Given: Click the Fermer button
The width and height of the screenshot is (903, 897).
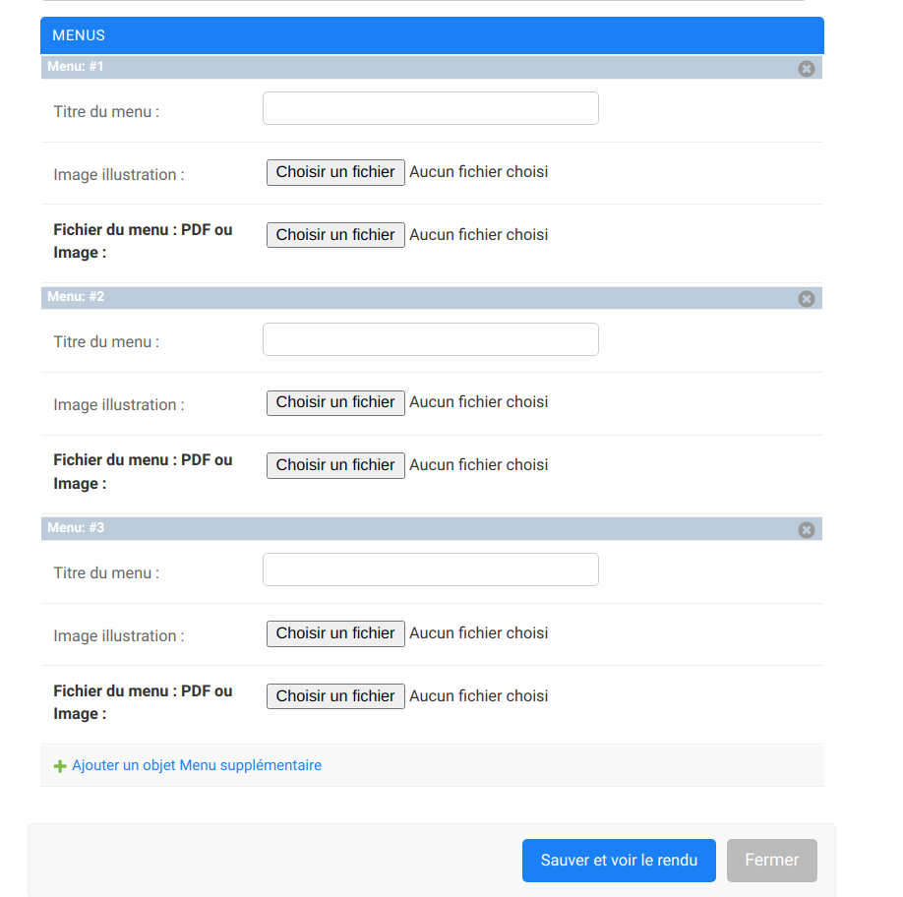Looking at the screenshot, I should tap(771, 861).
